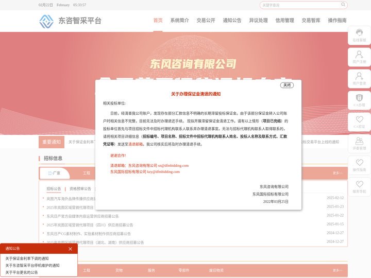The height and width of the screenshot is (278, 371).
Task: Select the 零部件 tab in the lower section
Action: click(184, 270)
